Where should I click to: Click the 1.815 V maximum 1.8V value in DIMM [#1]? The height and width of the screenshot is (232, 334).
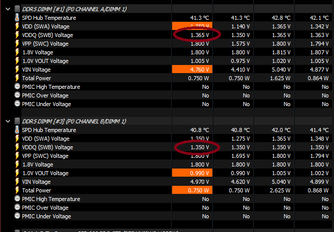coord(281,52)
